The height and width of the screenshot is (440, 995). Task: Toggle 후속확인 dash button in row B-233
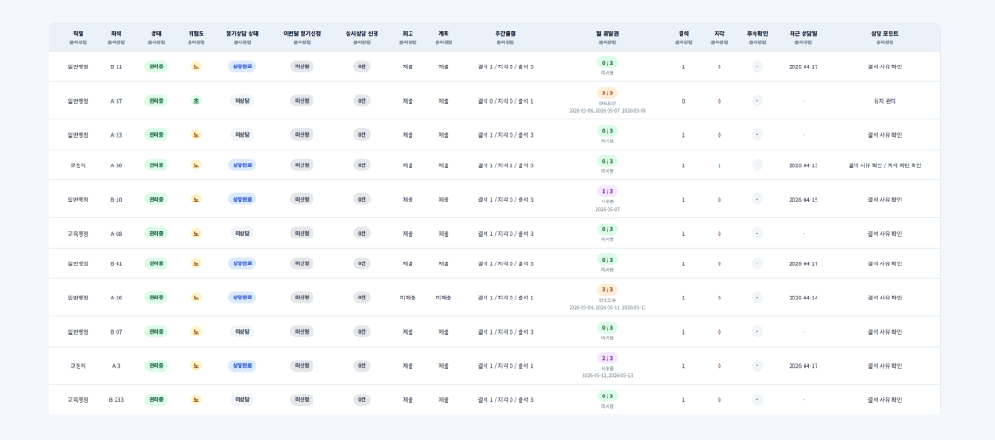(757, 400)
